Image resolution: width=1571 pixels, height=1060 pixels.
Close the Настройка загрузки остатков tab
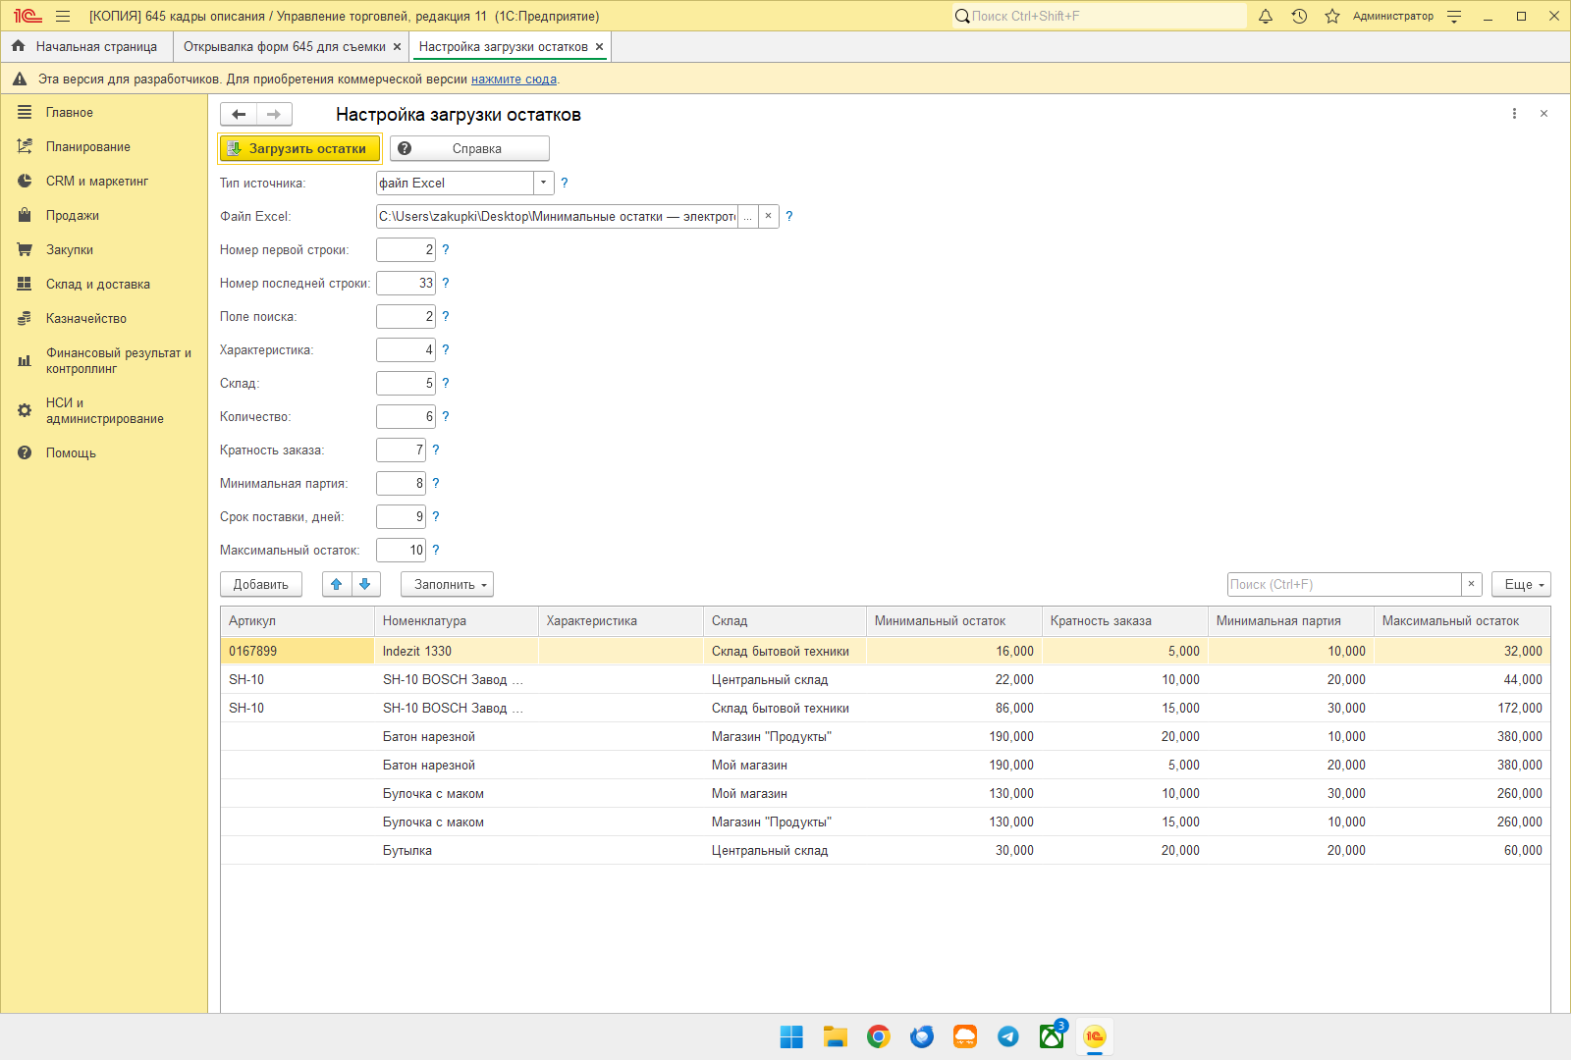click(x=599, y=46)
